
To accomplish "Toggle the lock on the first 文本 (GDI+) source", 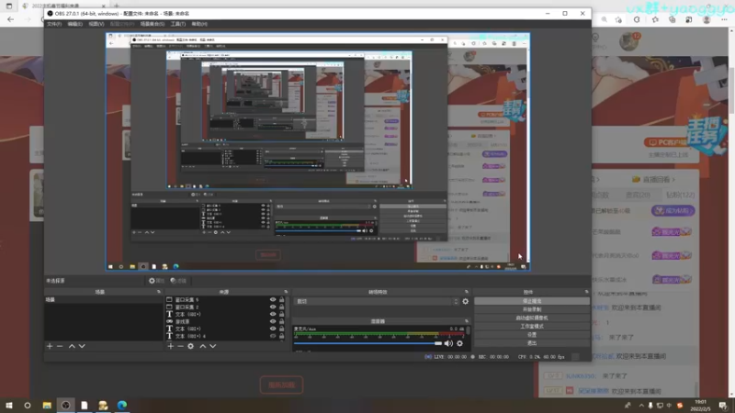I will tap(282, 314).
